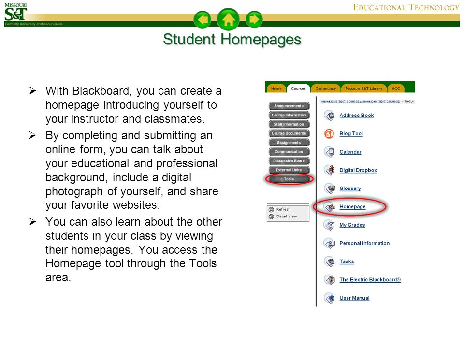464x348 pixels.
Task: Click the My Grades icon
Action: point(329,225)
